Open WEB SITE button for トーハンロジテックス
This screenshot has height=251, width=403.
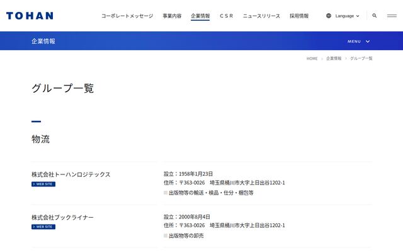(x=43, y=184)
